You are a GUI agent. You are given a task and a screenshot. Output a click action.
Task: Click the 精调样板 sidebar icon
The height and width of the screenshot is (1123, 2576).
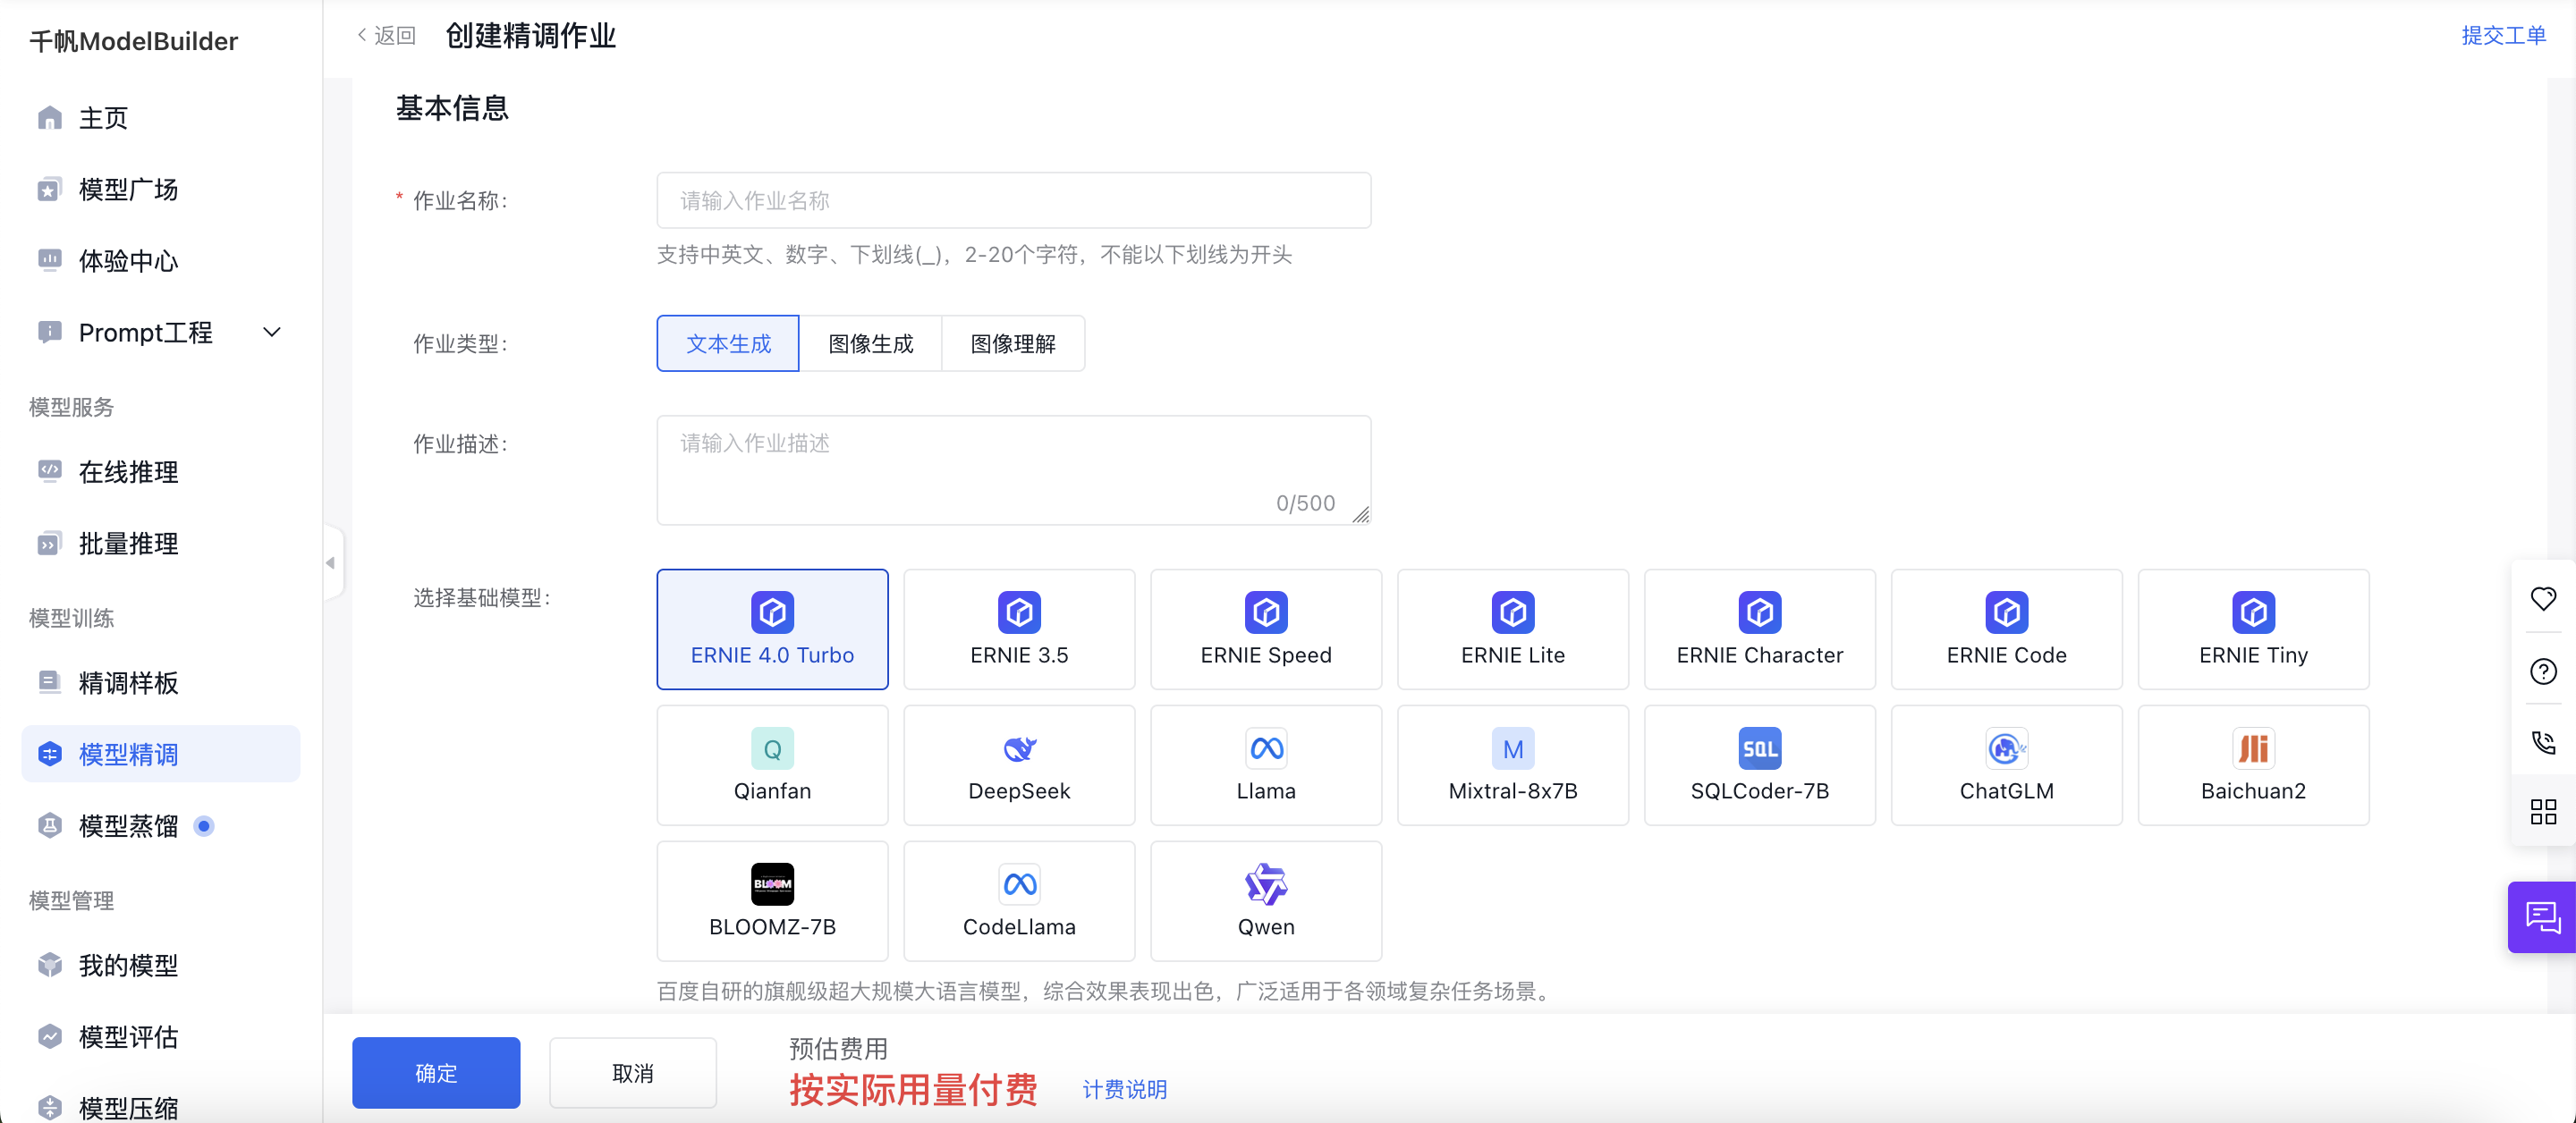click(49, 683)
